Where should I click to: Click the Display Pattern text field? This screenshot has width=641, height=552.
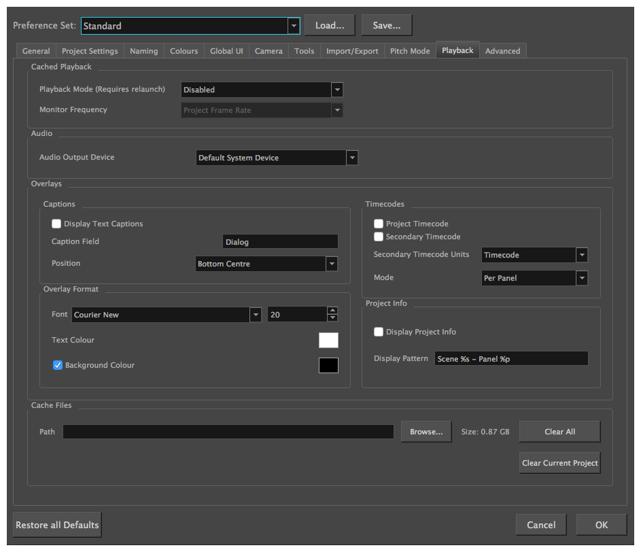pyautogui.click(x=511, y=358)
